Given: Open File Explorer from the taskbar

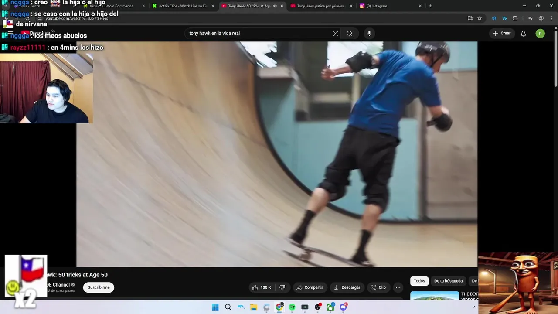Looking at the screenshot, I should [254, 307].
